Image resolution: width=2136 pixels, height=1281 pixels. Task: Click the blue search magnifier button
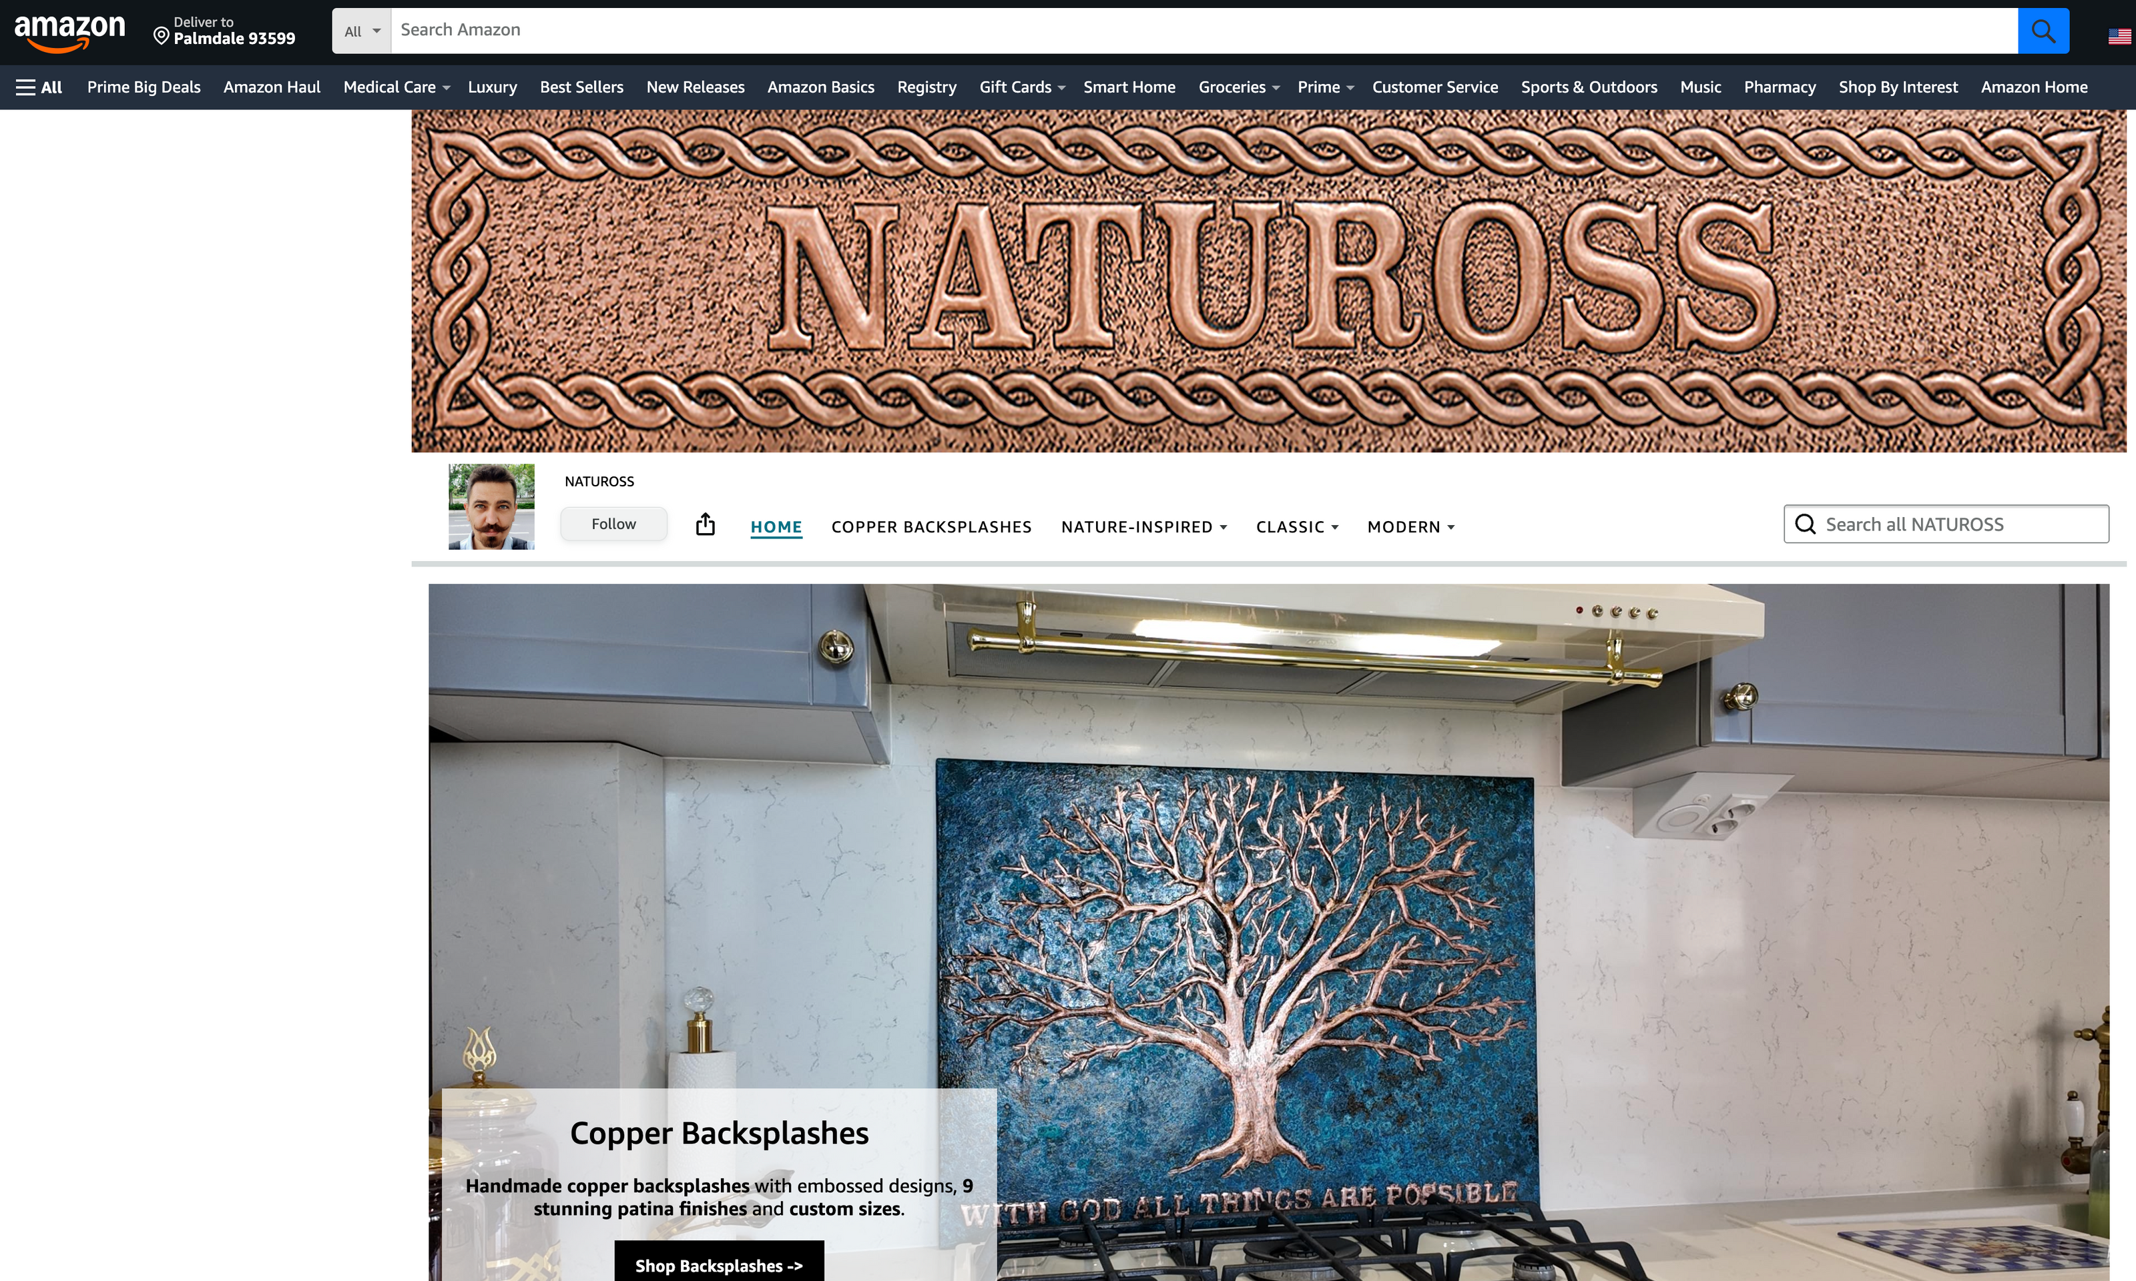[2043, 31]
